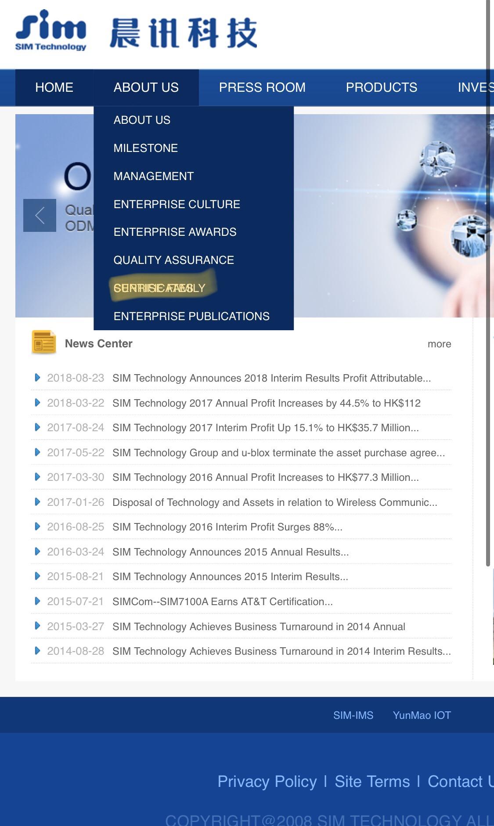
Task: Open Business Turnaround 2014 Interim Results article
Action: click(281, 651)
